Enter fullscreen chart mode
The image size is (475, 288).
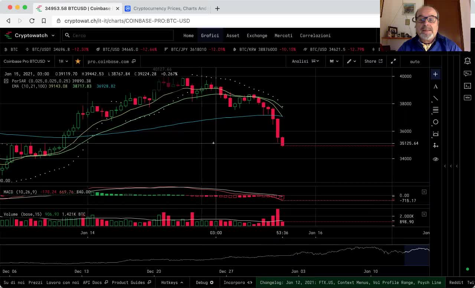pyautogui.click(x=393, y=61)
